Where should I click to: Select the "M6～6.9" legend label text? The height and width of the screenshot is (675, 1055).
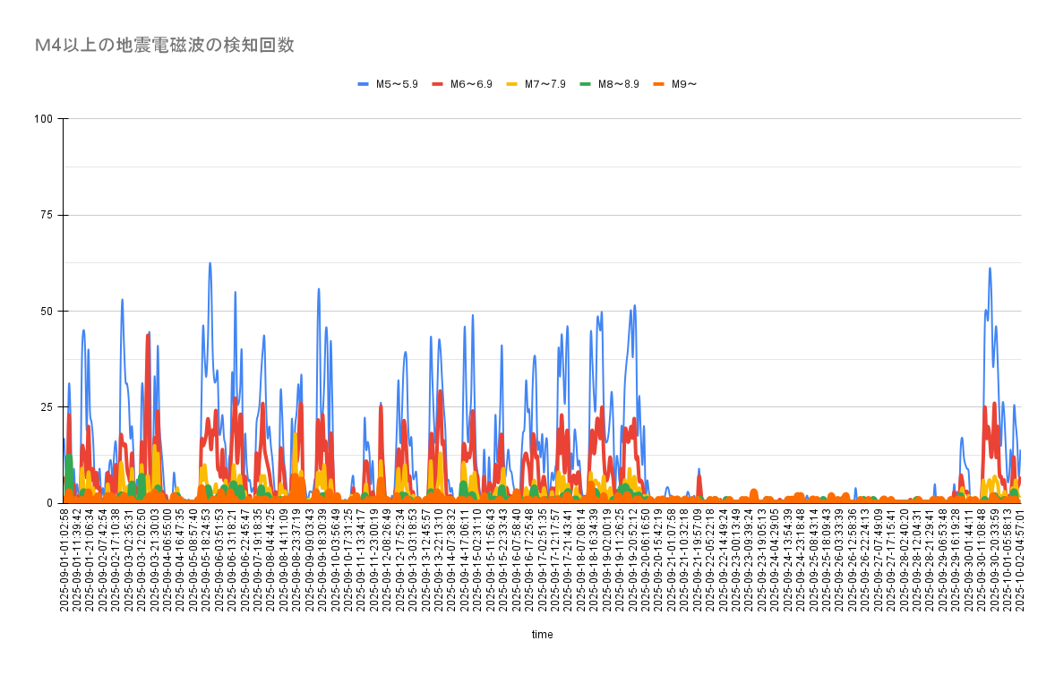(471, 84)
